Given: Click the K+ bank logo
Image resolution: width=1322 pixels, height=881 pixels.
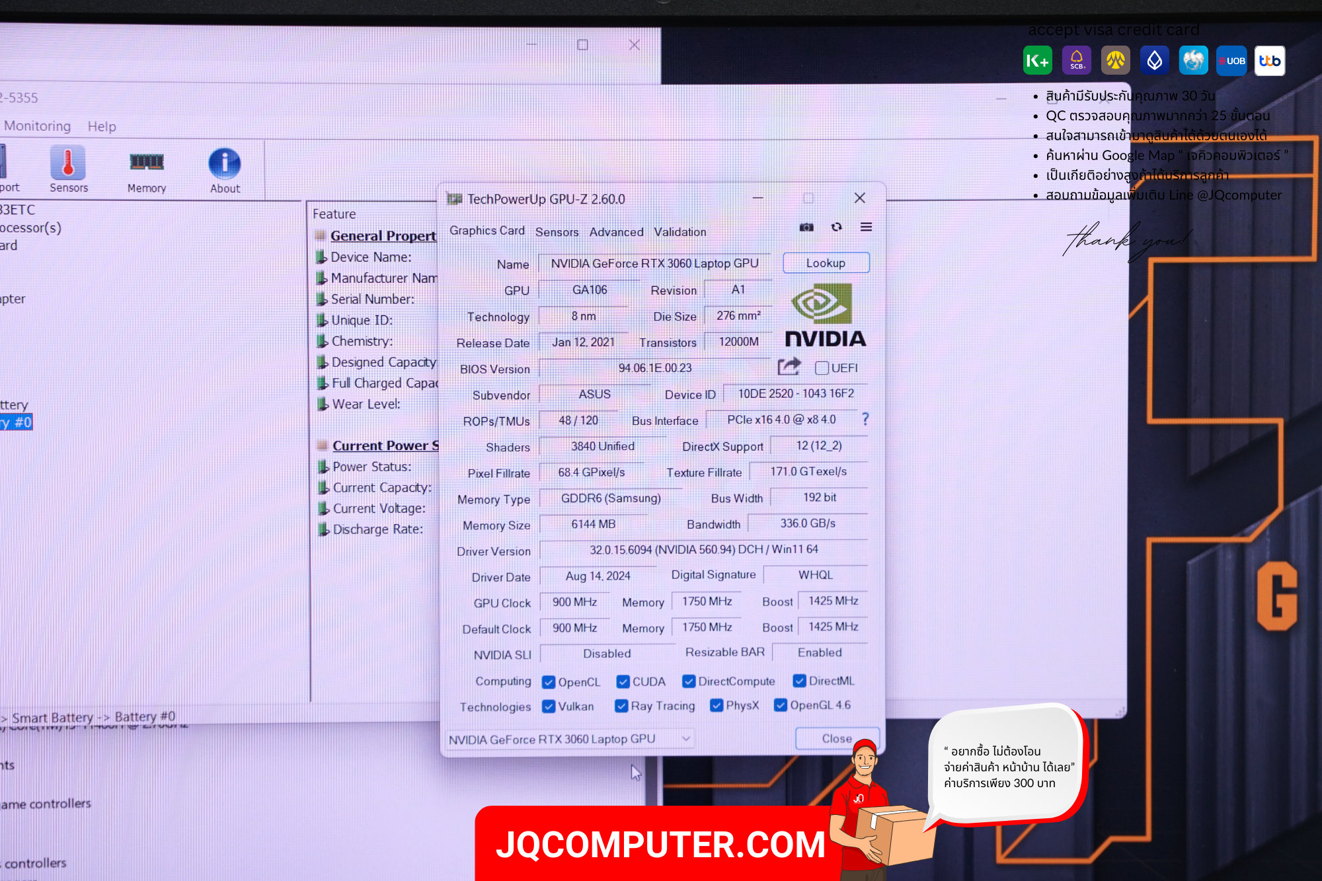Looking at the screenshot, I should (1037, 61).
